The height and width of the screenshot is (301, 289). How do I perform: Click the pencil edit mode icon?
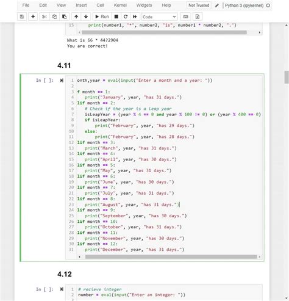click(x=217, y=5)
